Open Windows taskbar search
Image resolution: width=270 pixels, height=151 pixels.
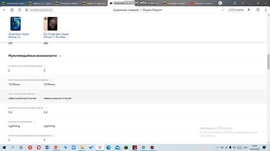13,147
